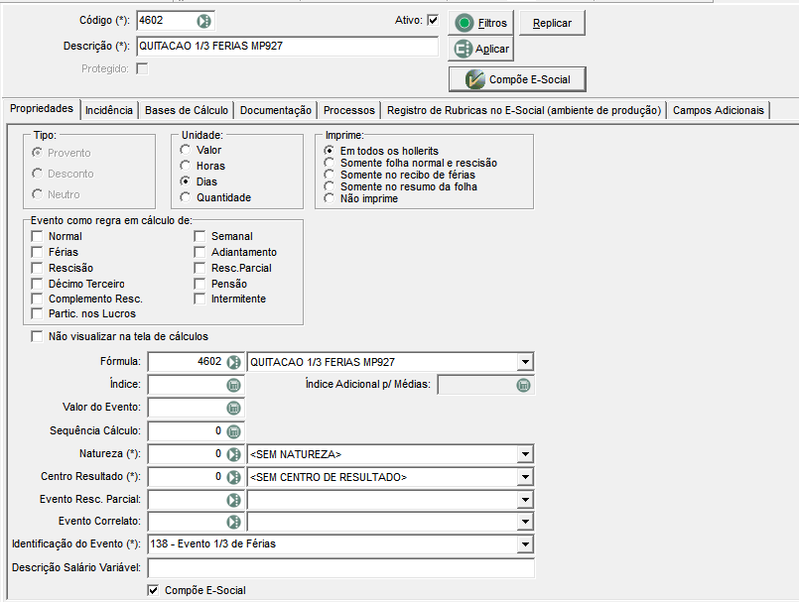Tick the Adiantamento checkbox
The width and height of the screenshot is (799, 602).
[x=200, y=252]
